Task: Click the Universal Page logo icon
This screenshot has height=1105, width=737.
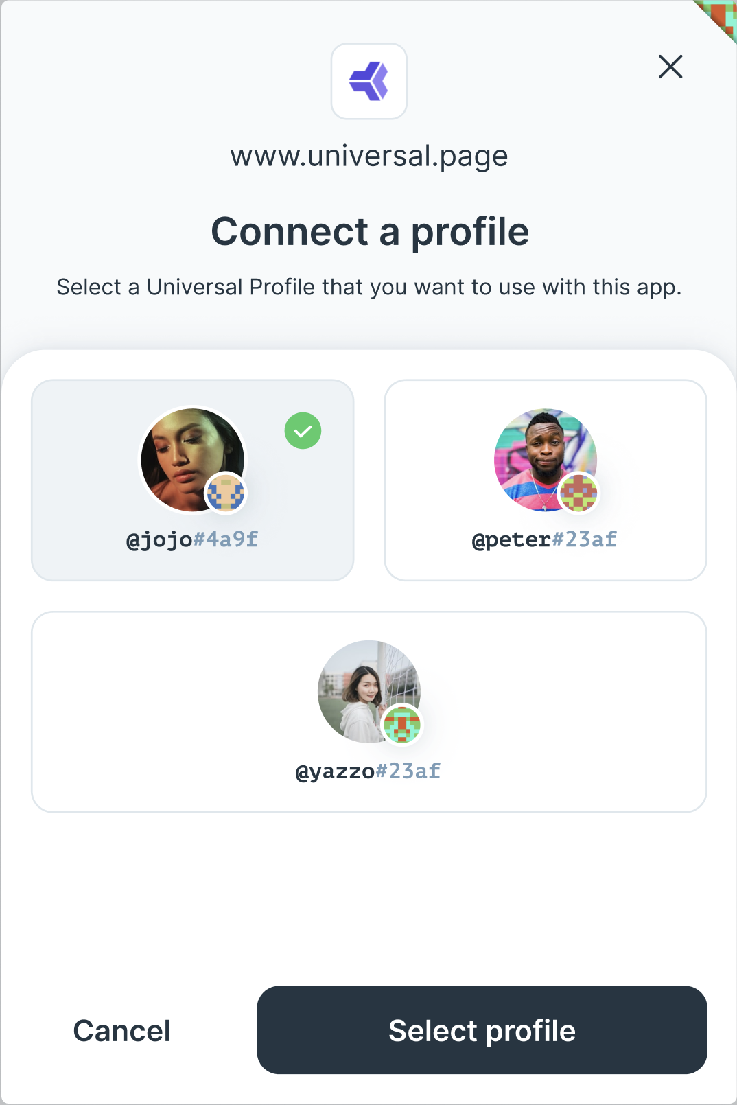Action: (x=369, y=81)
